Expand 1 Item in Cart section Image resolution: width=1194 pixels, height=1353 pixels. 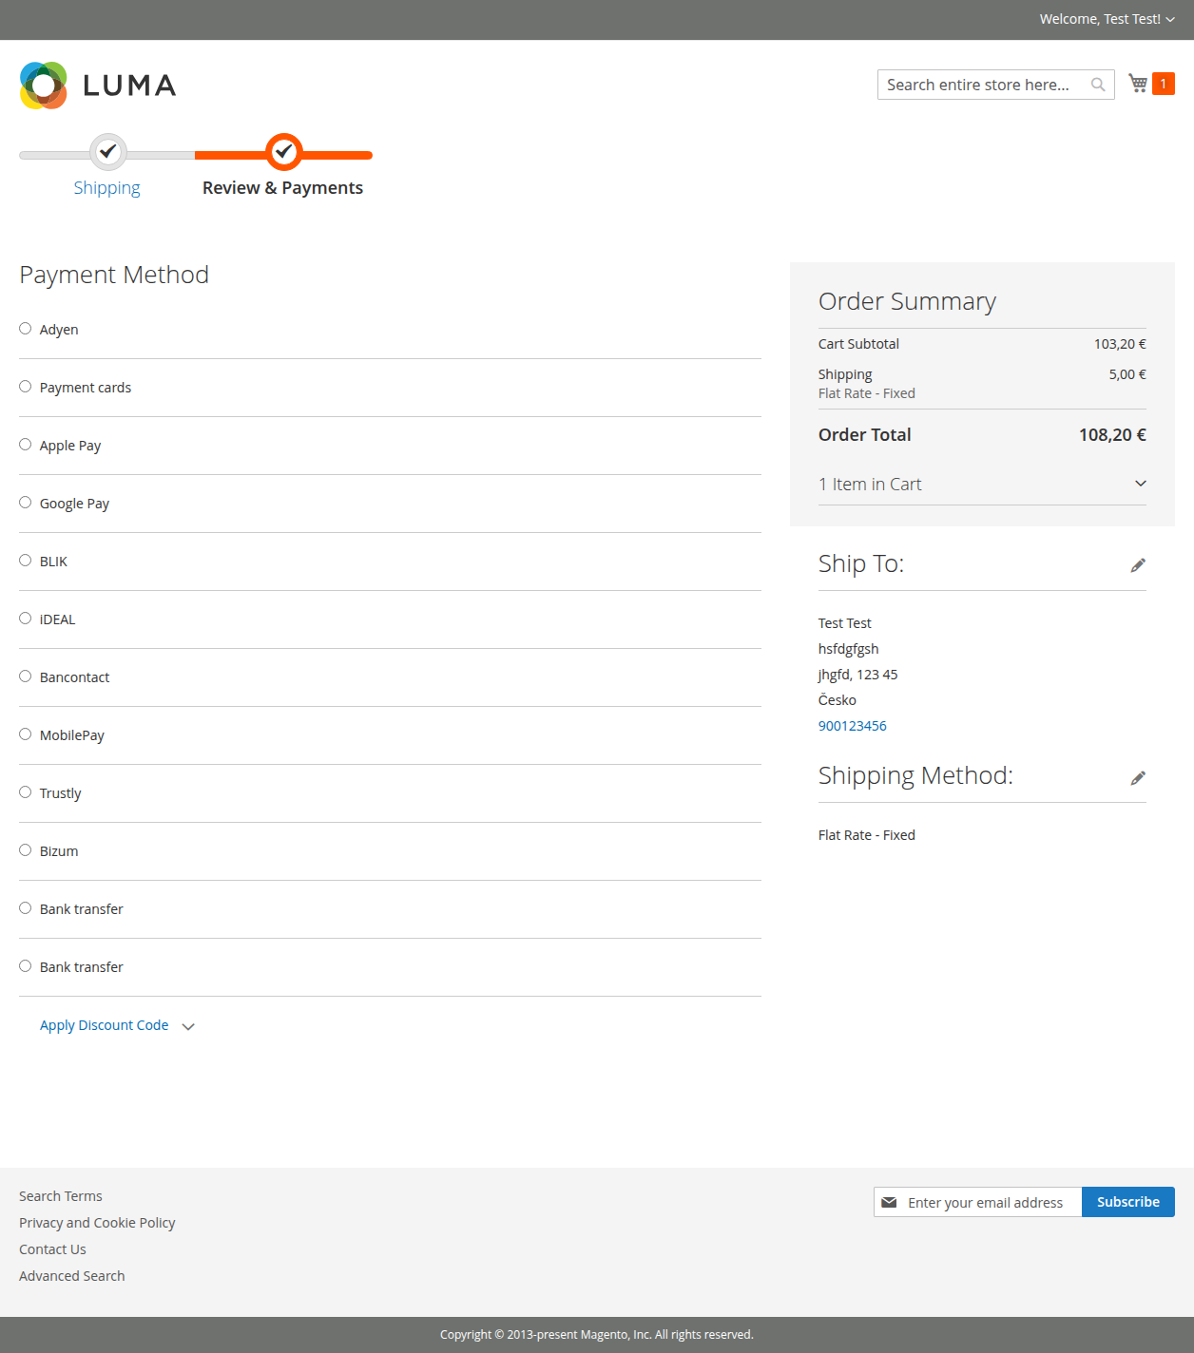click(x=982, y=485)
